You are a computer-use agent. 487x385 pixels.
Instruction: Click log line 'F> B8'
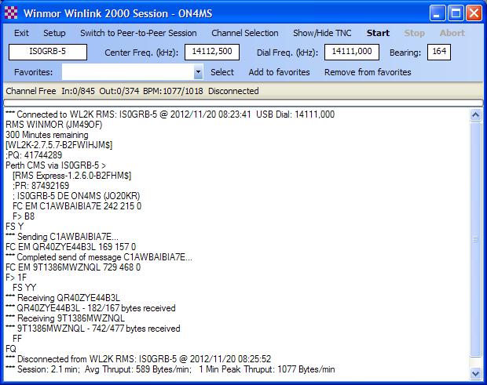click(x=24, y=216)
